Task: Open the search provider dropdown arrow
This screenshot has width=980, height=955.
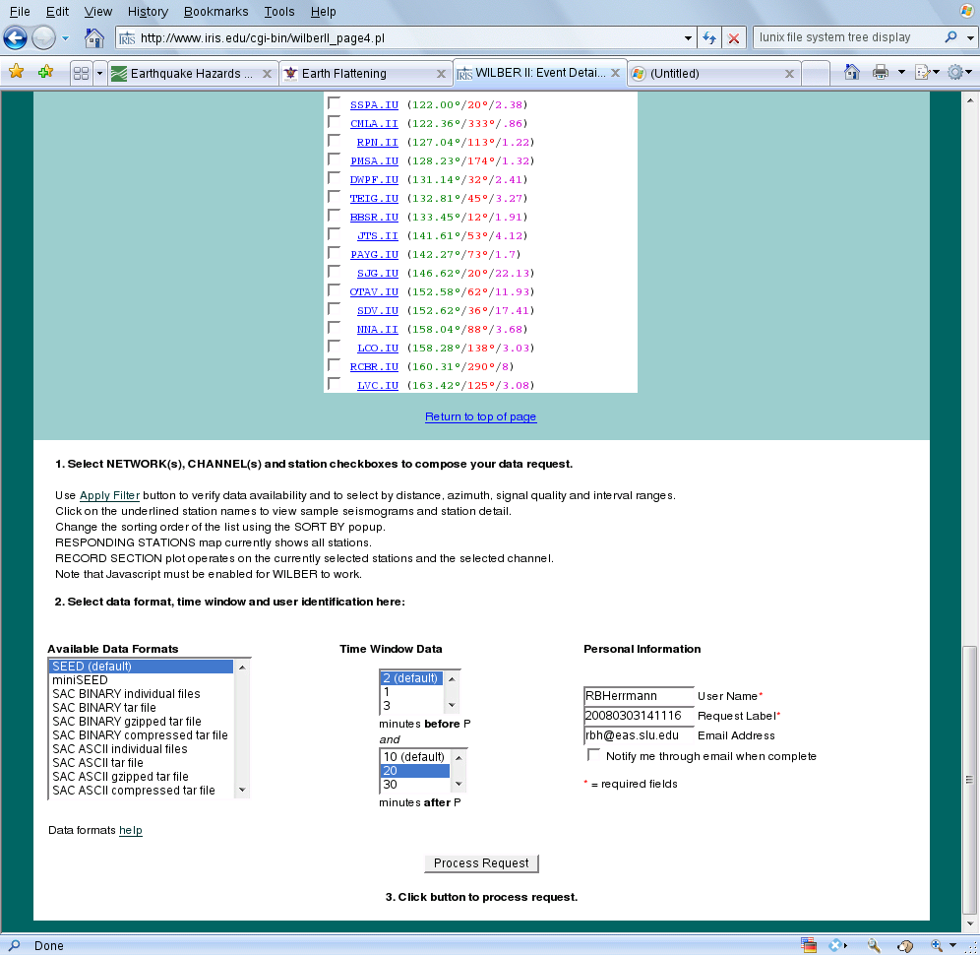Action: pos(969,37)
